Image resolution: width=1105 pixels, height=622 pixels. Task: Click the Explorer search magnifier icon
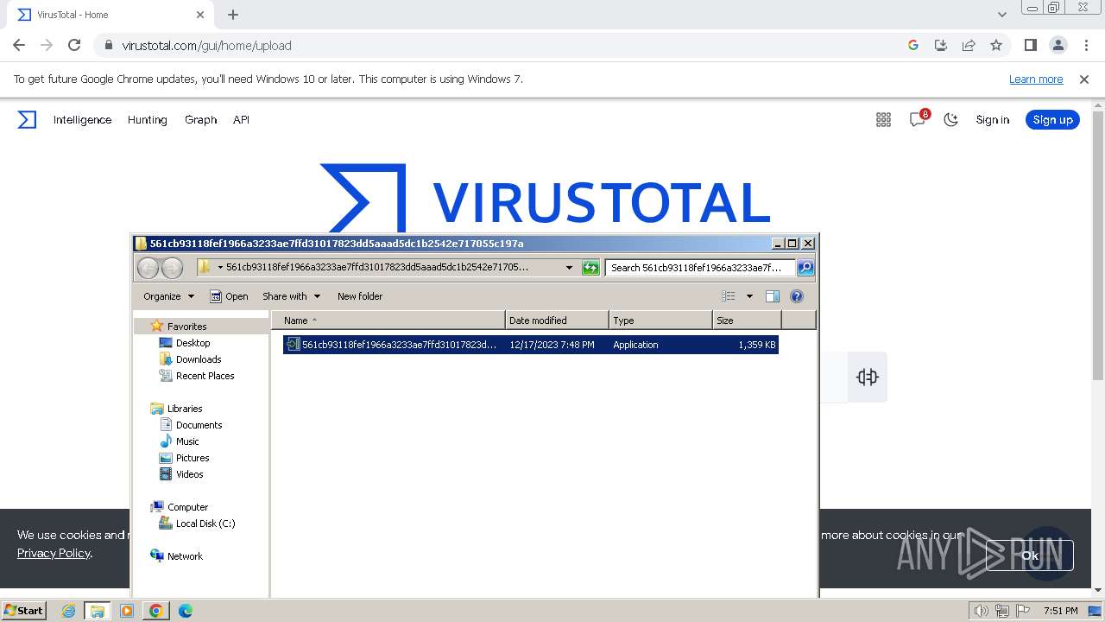click(805, 268)
